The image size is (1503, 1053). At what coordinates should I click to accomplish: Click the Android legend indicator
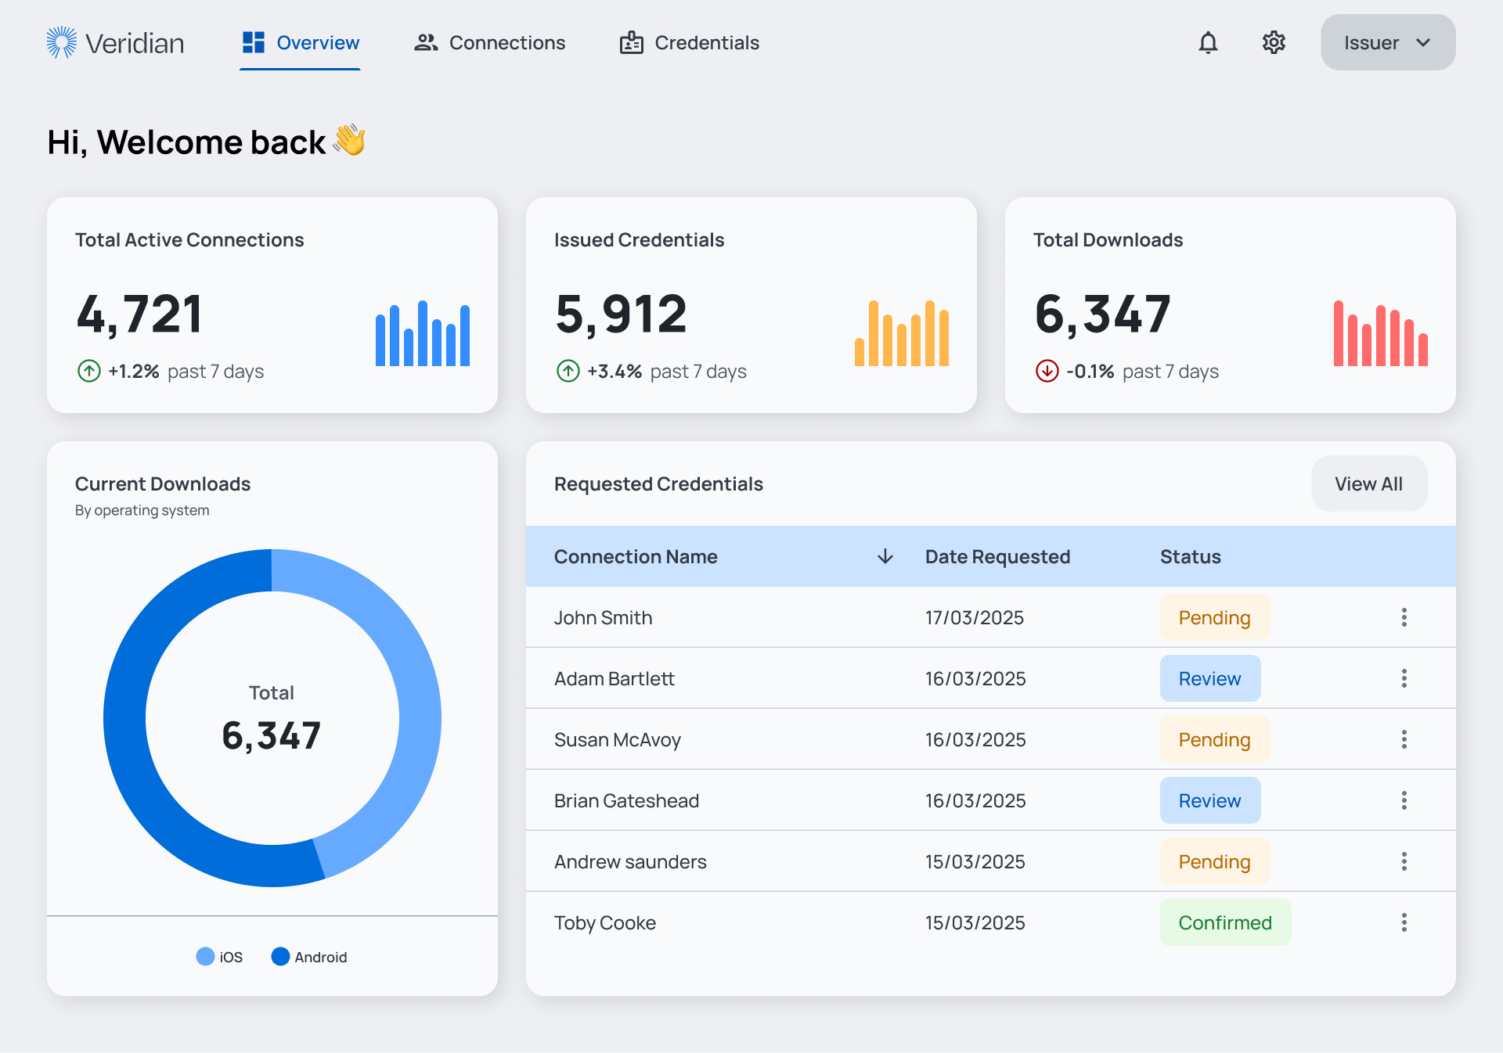(x=280, y=956)
